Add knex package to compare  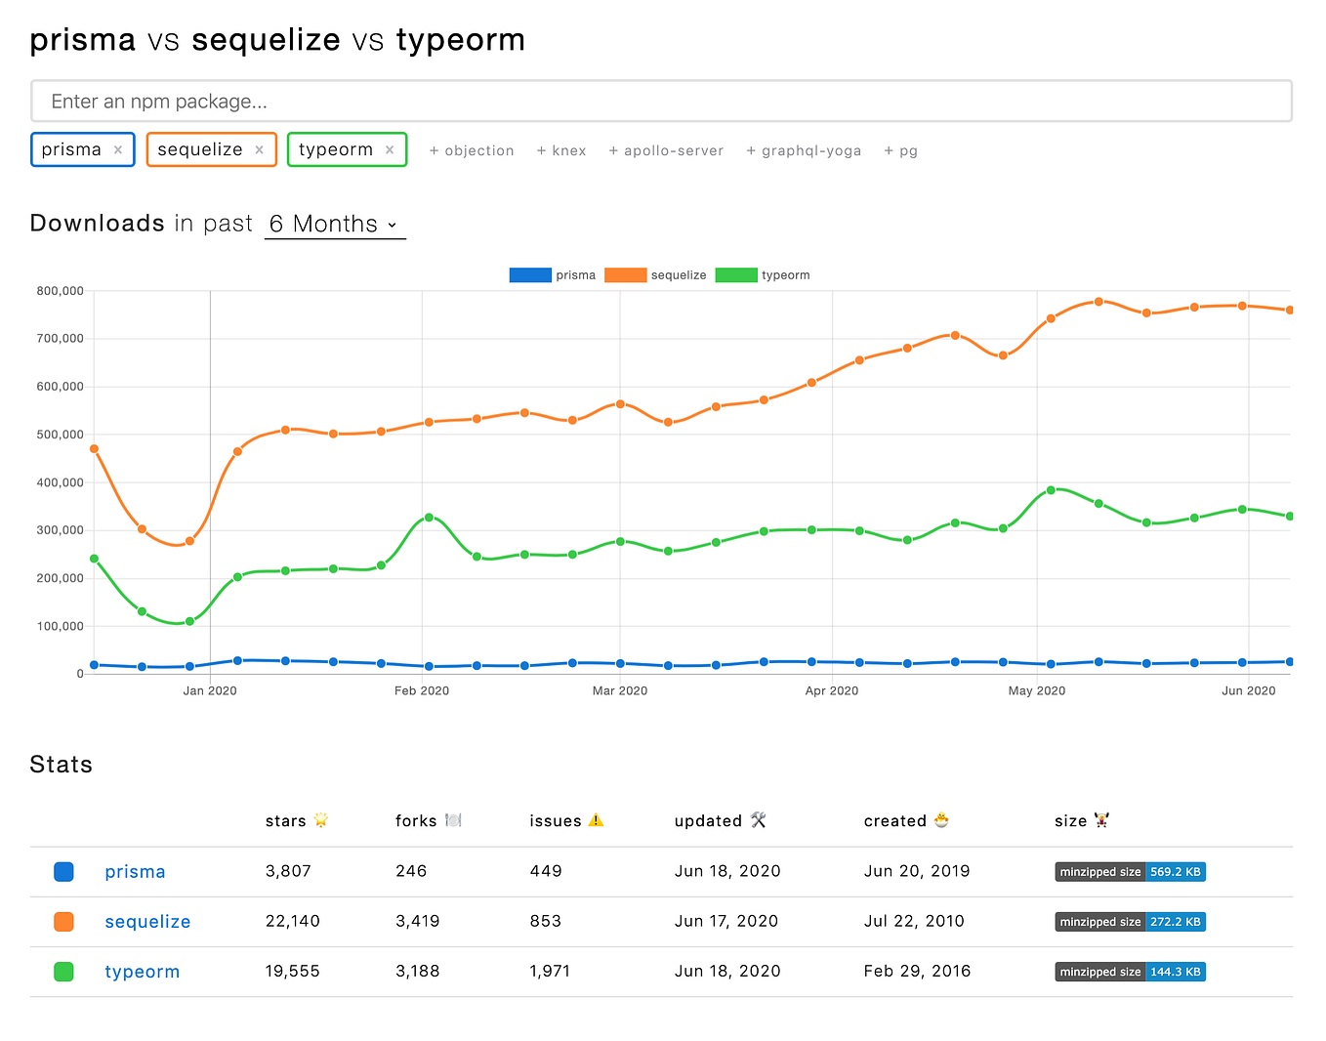[x=561, y=150]
